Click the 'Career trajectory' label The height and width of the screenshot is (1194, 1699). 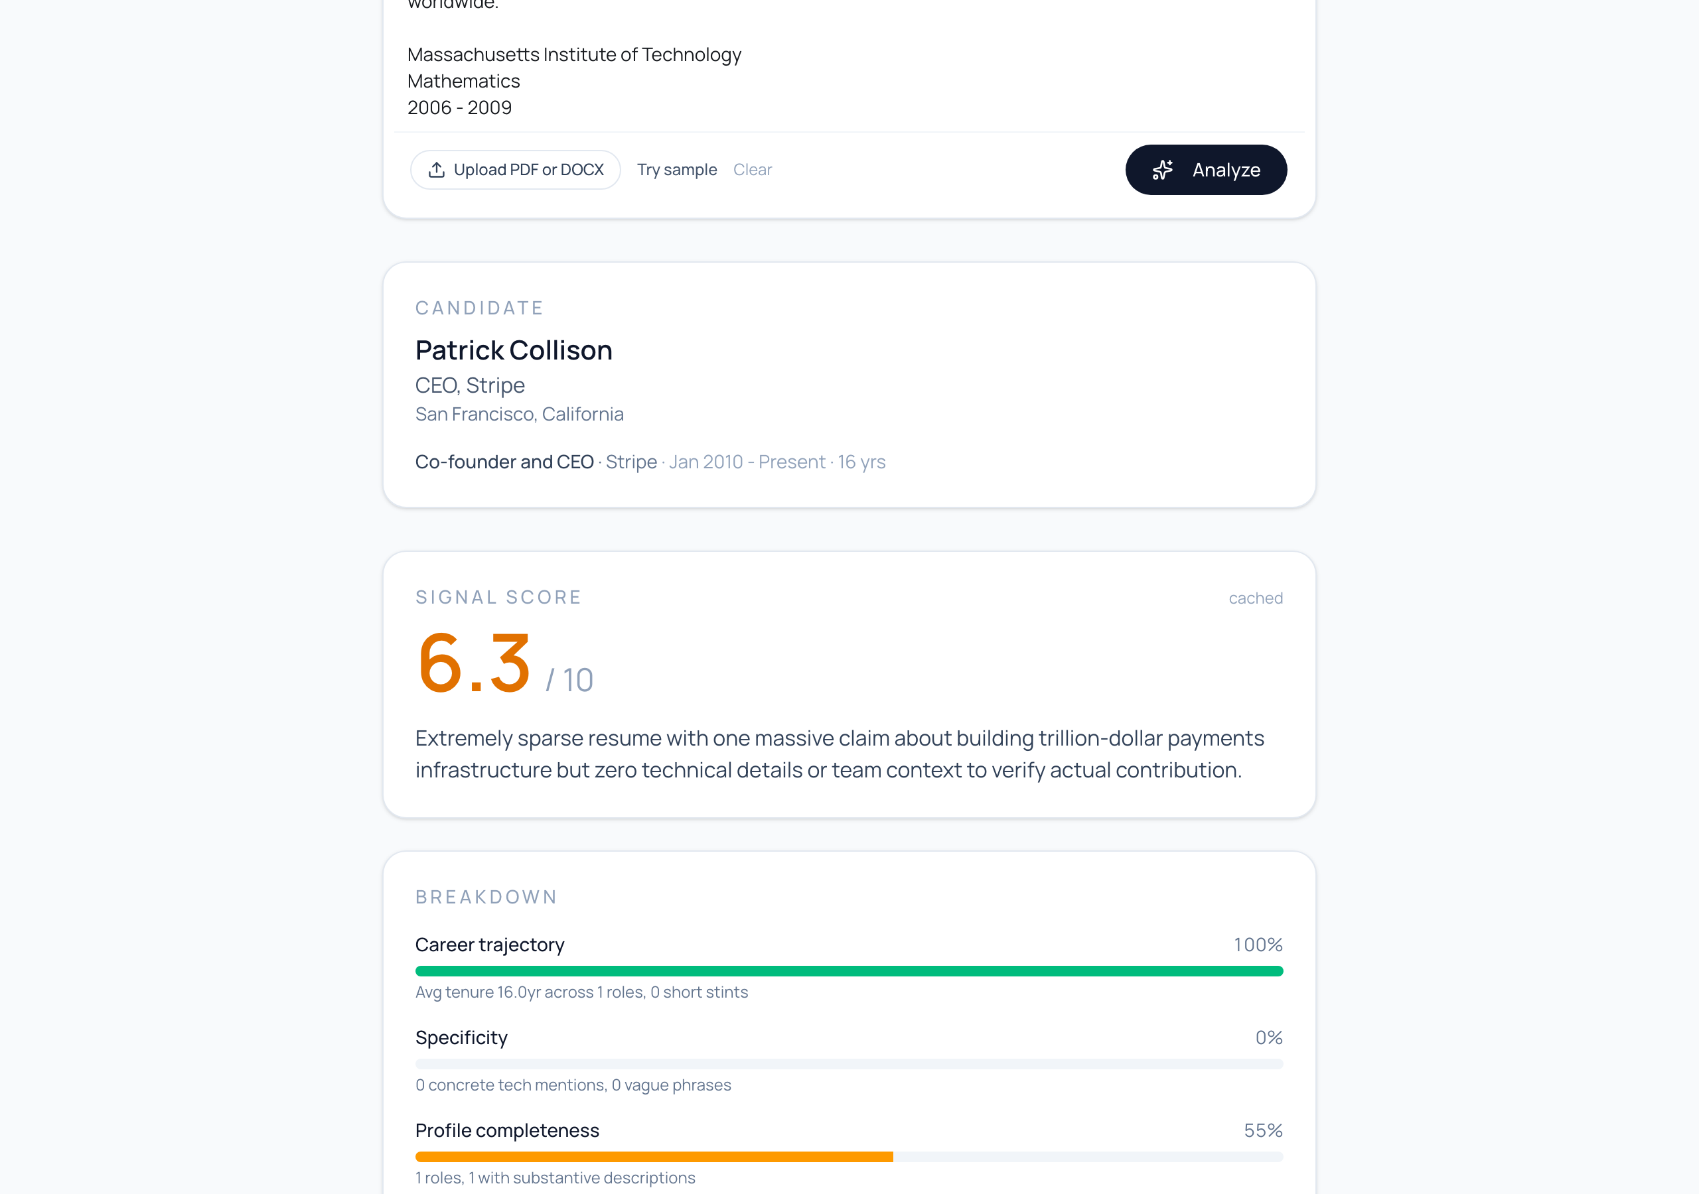point(490,945)
